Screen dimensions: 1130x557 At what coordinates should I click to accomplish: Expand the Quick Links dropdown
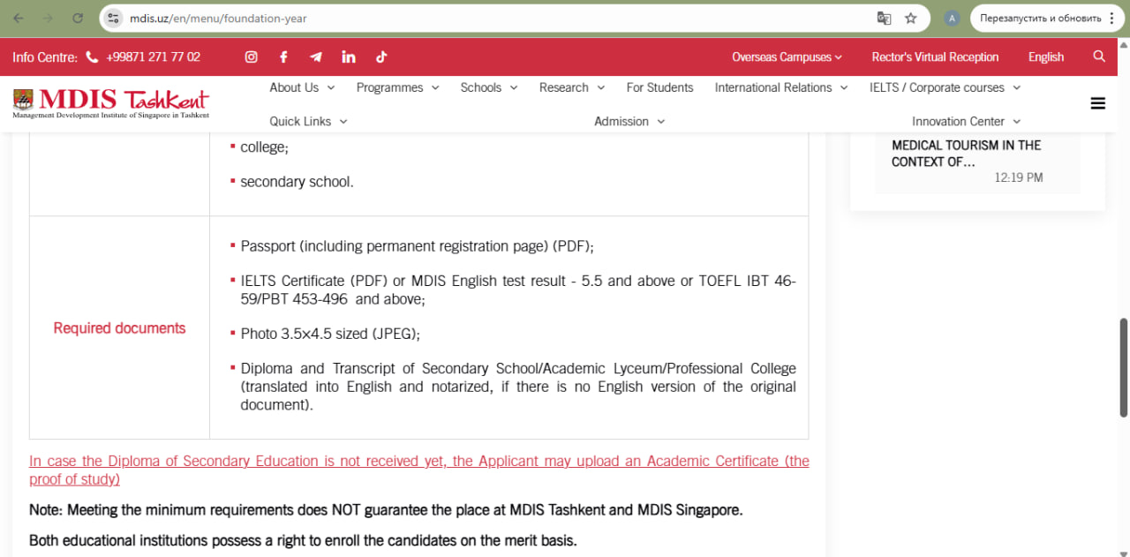308,121
